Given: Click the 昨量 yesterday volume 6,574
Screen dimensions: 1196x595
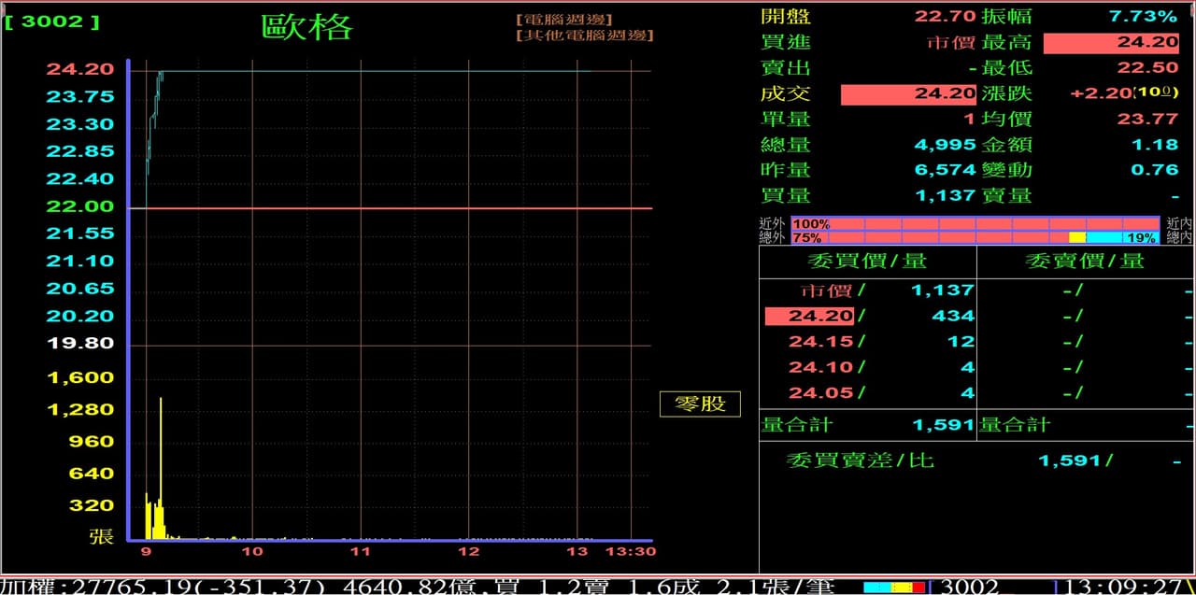Looking at the screenshot, I should tap(945, 170).
